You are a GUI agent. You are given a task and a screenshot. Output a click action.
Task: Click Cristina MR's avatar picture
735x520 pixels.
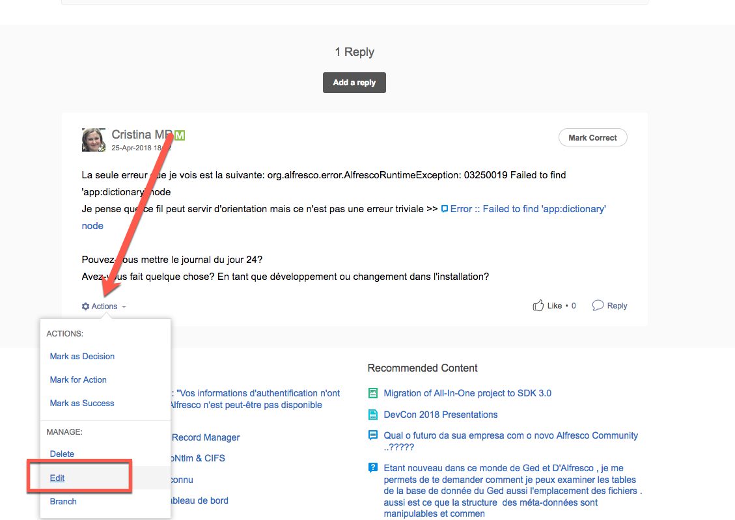pyautogui.click(x=93, y=140)
